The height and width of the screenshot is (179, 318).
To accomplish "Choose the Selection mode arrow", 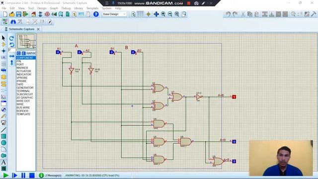I will click(x=3, y=38).
